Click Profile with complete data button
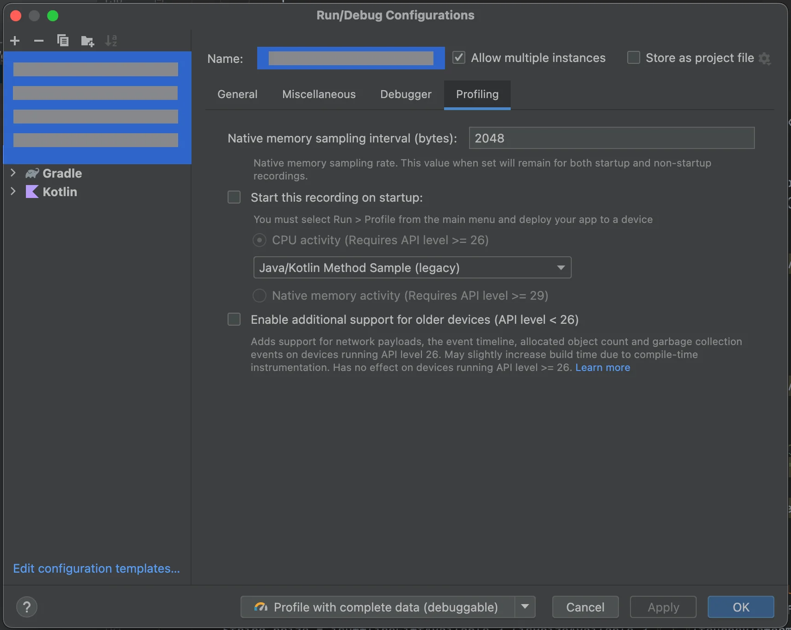Image resolution: width=791 pixels, height=630 pixels. [x=377, y=607]
